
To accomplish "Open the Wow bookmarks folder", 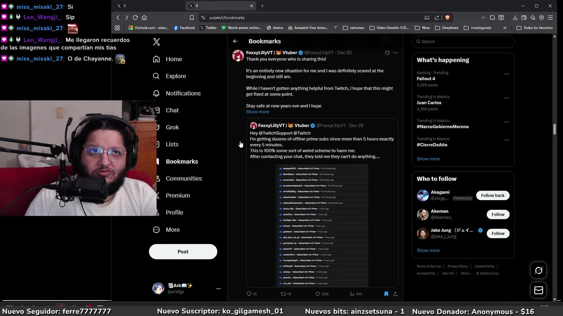I will [x=422, y=28].
